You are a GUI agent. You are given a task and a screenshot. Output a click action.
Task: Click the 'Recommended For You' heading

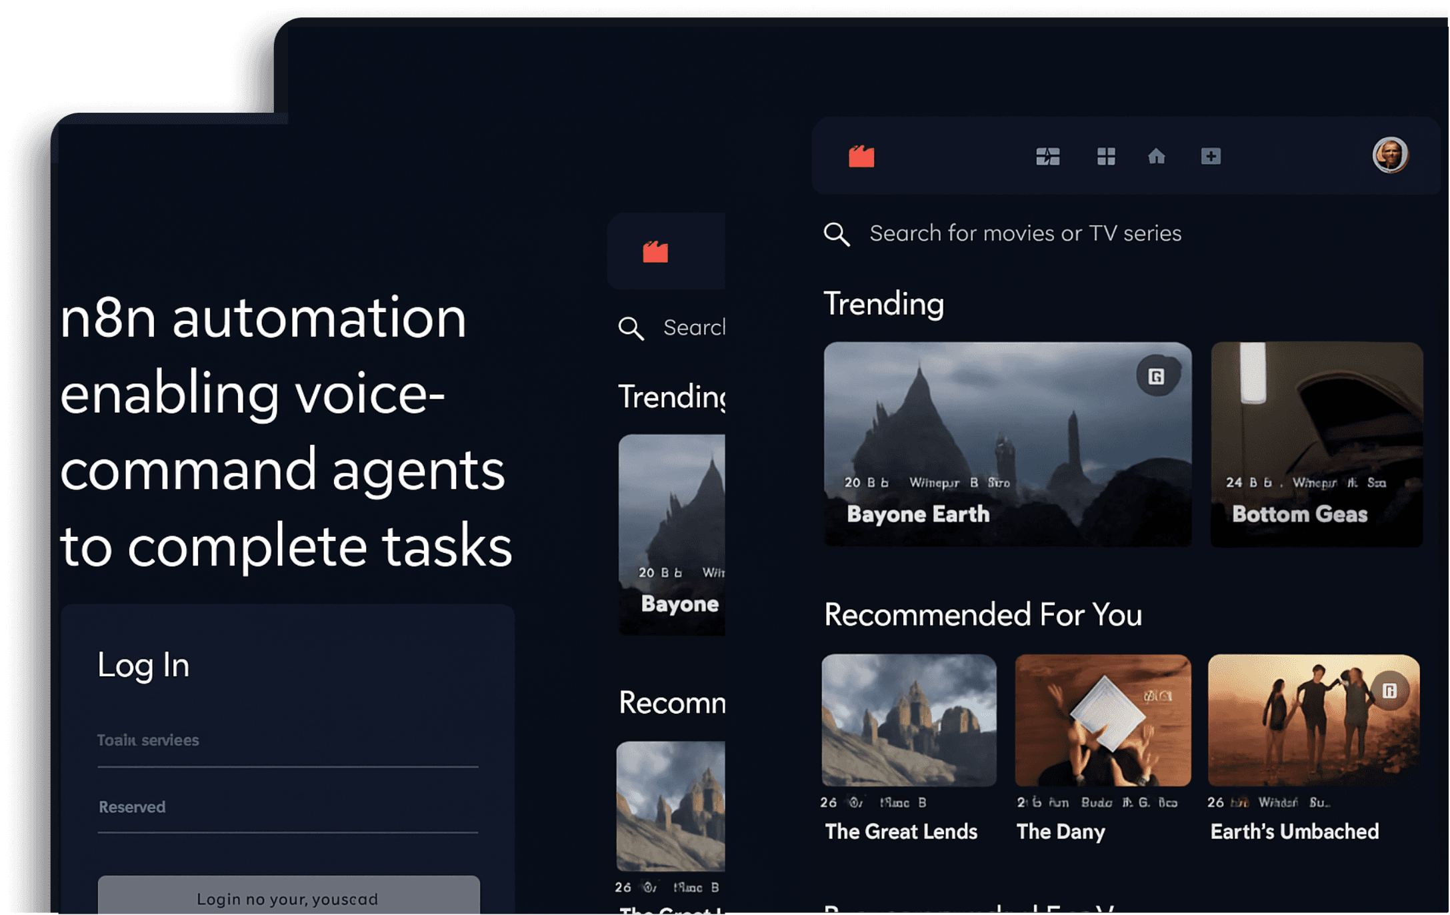983,615
